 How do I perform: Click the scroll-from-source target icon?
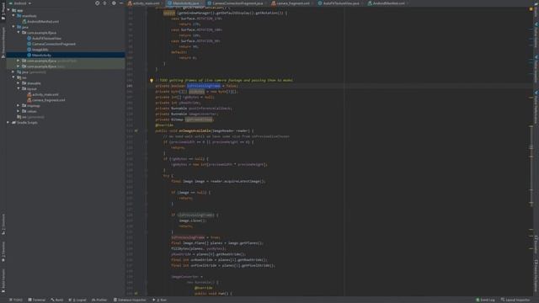98,3
